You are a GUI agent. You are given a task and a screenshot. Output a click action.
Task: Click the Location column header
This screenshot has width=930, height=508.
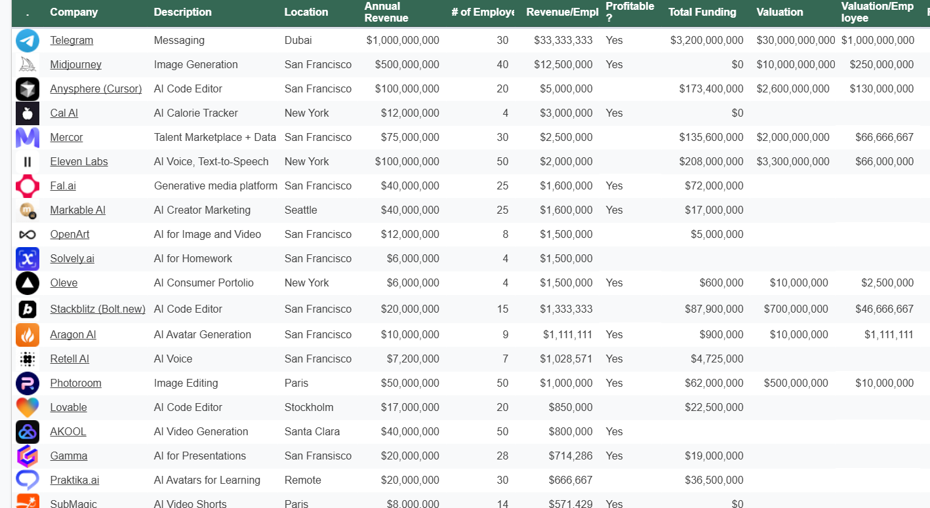point(306,12)
